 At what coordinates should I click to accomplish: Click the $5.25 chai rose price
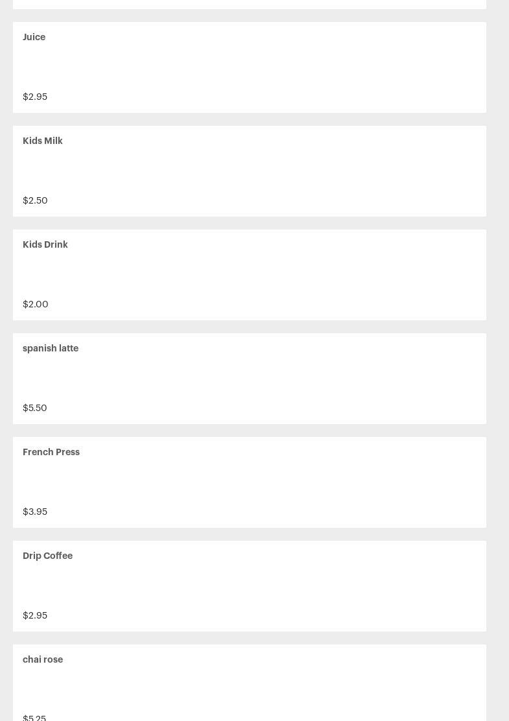34,717
